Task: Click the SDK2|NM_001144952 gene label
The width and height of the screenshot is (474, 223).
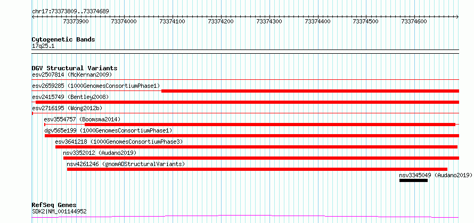Action: [59, 211]
